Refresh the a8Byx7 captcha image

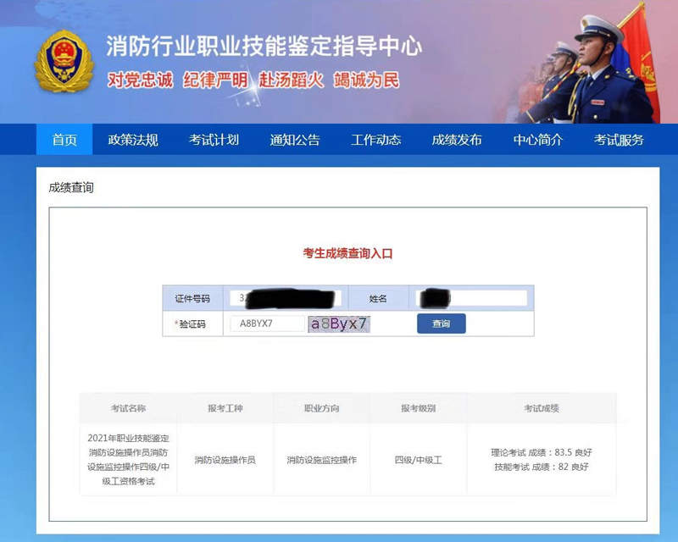(x=339, y=324)
